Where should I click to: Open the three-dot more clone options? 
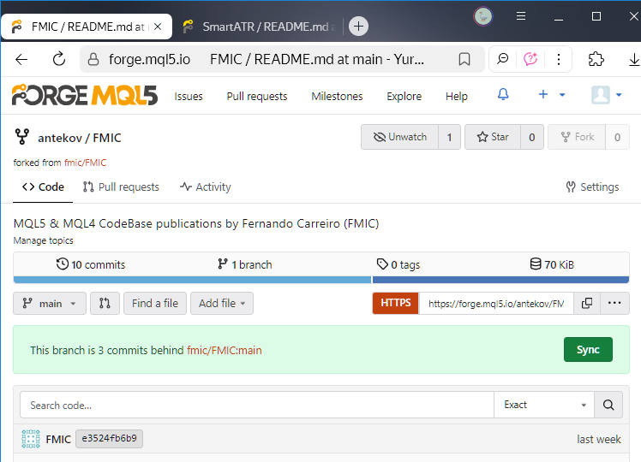614,303
